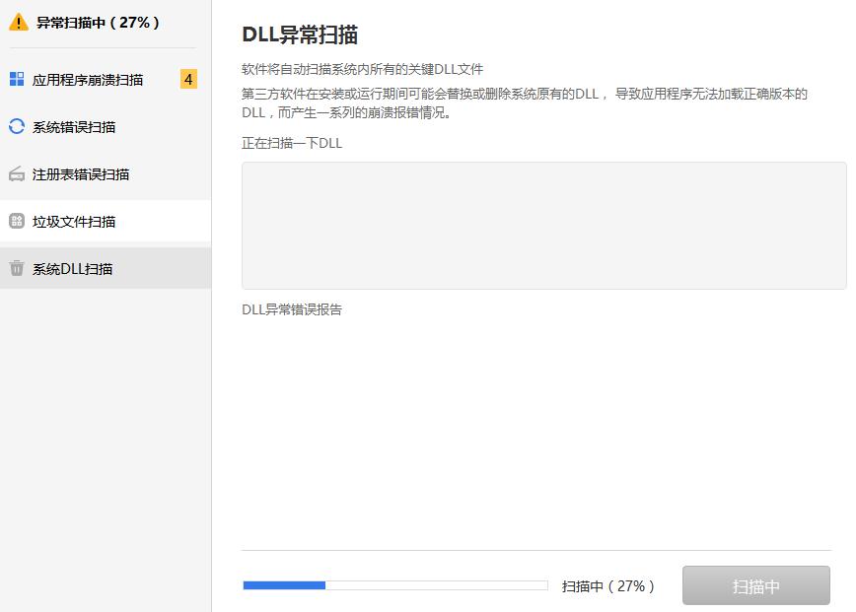Click the gray 扫描中 button

[x=755, y=585]
